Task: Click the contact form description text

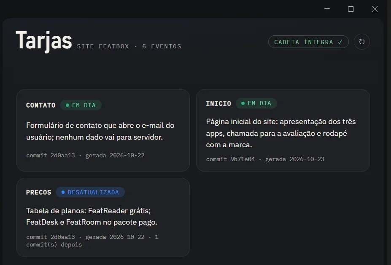Action: 100,131
